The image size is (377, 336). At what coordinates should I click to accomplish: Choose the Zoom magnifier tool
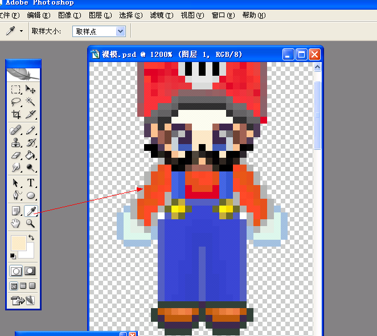pos(31,223)
